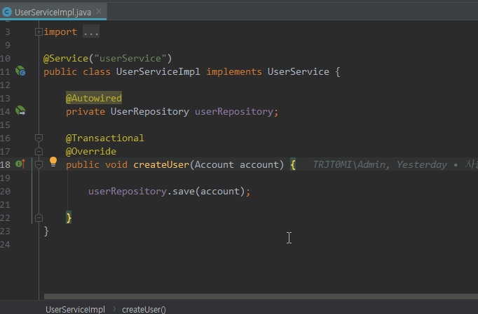
Task: Click the @Autowired annotation
Action: [x=94, y=98]
